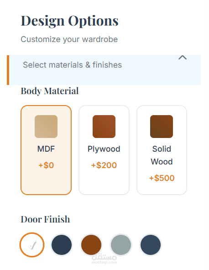Select the reddish-brown Plywood swatch icon
The image size is (209, 270).
coord(104,127)
